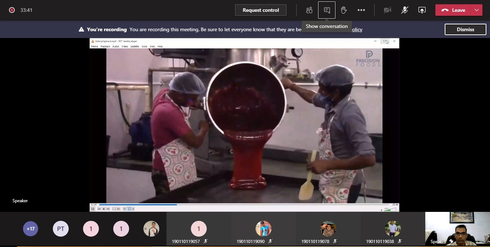Screen dimensions: 490x247
Task: Click avatar of participant 190110119090
Action: pos(263,229)
